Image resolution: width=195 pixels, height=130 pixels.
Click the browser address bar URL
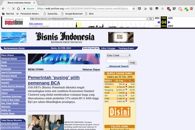pyautogui.click(x=83, y=8)
